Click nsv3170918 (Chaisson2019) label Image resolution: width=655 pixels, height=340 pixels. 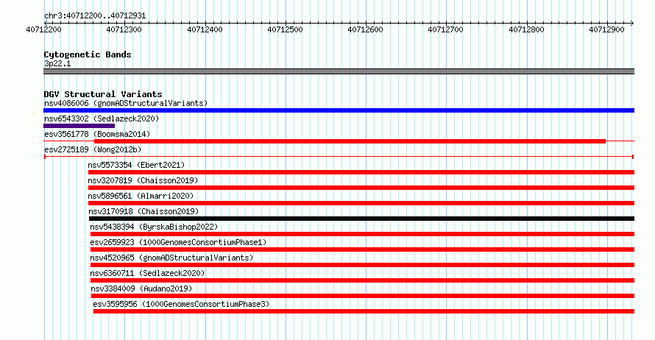[144, 211]
